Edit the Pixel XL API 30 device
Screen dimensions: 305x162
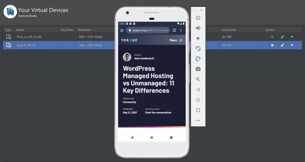click(x=283, y=45)
